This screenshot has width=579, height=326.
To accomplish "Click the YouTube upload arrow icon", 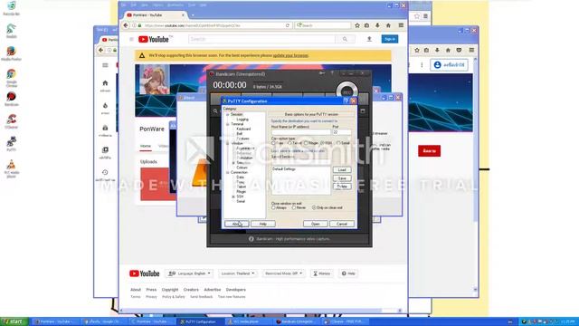I will pos(369,39).
